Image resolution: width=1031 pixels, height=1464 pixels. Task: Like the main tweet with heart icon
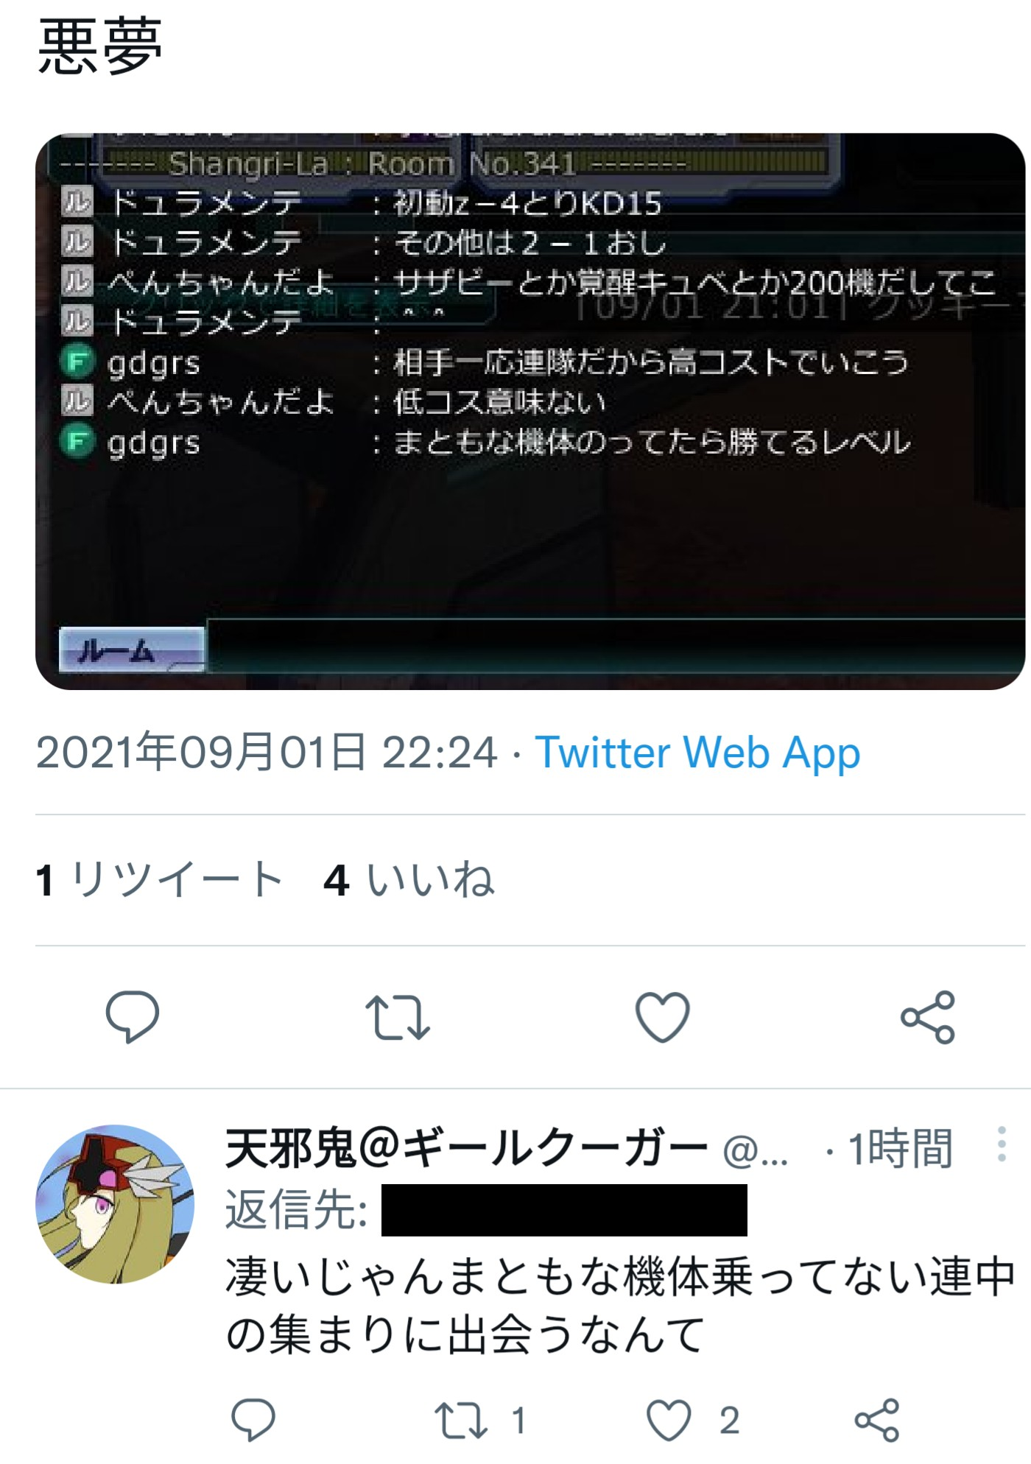(662, 1017)
